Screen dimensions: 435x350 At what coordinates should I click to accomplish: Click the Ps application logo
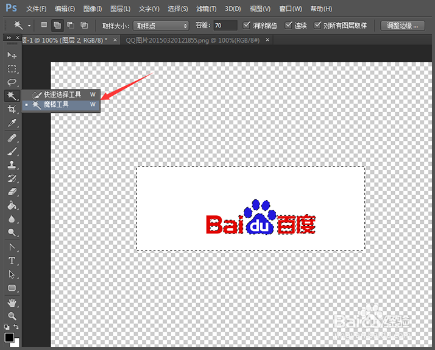click(11, 8)
